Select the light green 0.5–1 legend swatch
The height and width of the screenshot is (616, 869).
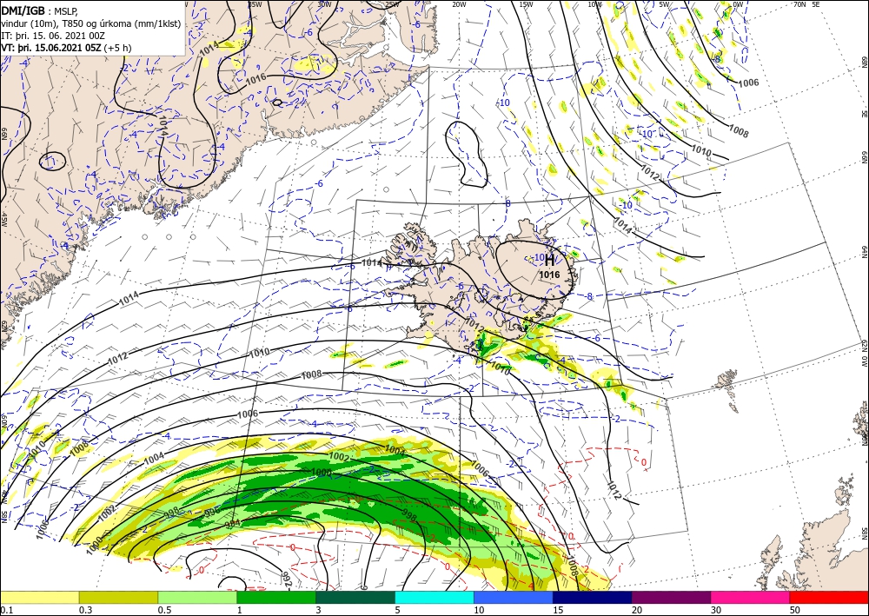[197, 597]
